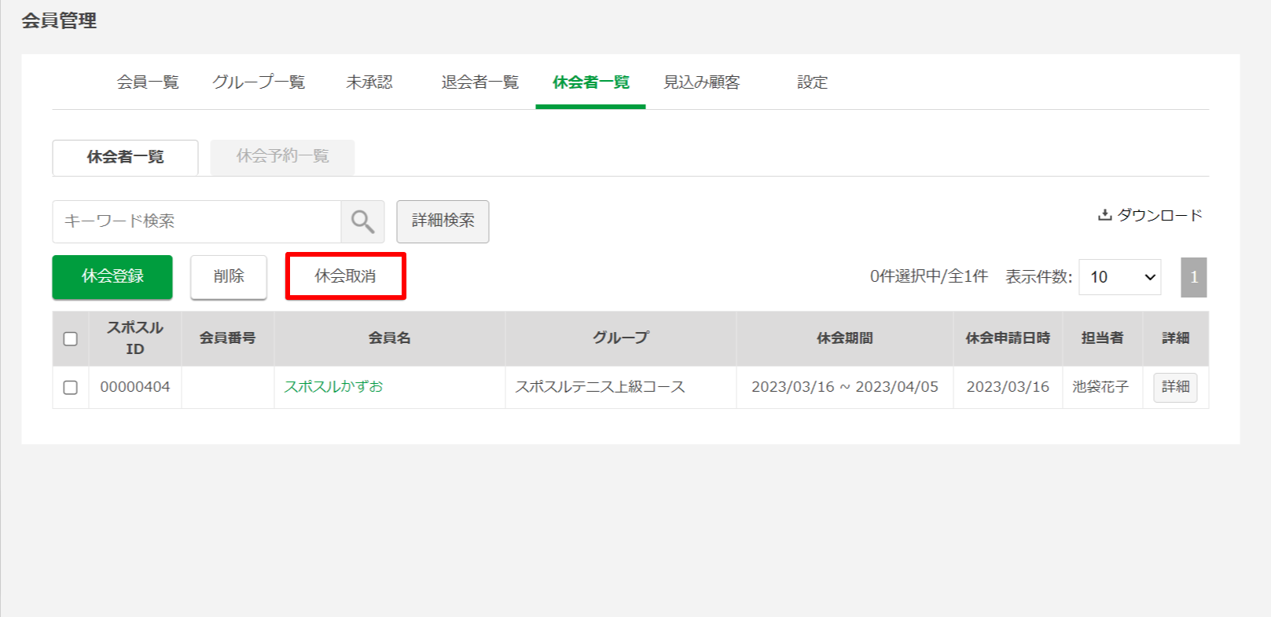This screenshot has width=1271, height=617.
Task: Click the 担当者 column header
Action: pos(1103,338)
